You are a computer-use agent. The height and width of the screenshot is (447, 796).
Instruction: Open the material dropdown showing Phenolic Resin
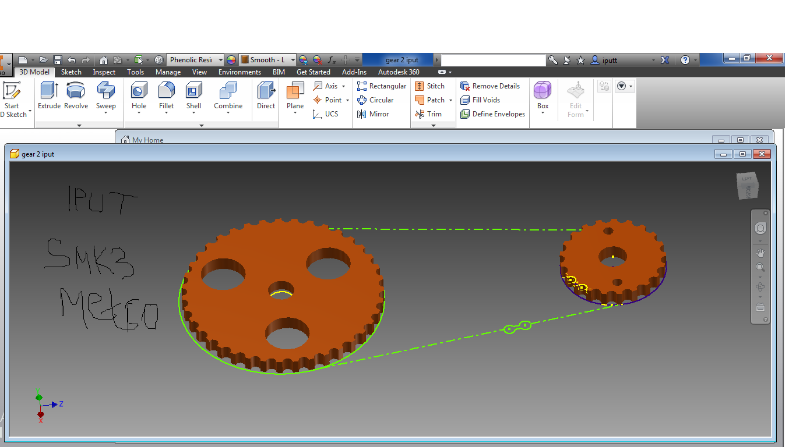(220, 59)
